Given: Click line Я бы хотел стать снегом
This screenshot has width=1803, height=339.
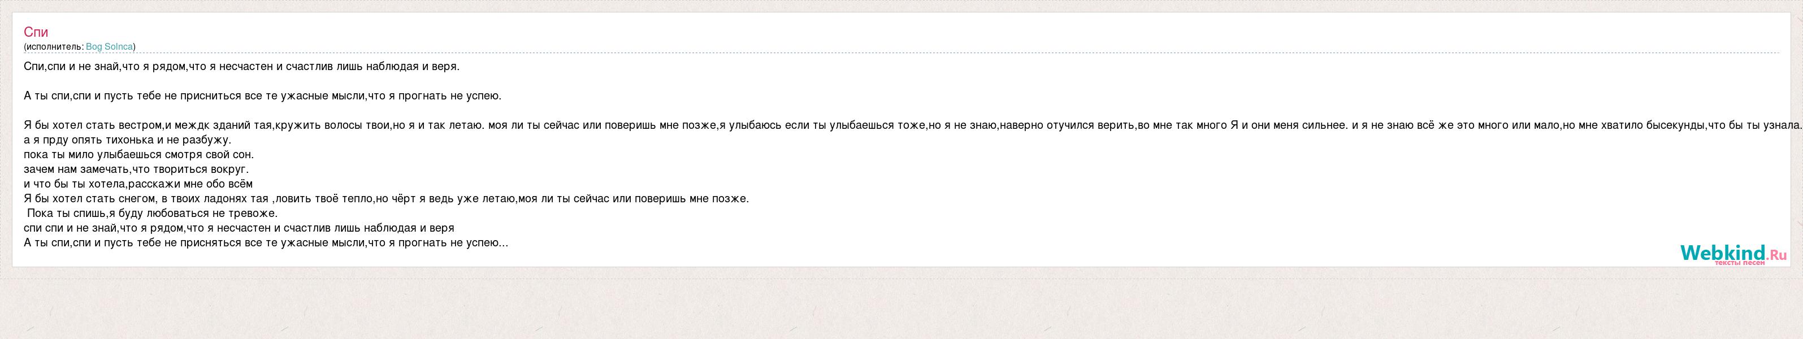Looking at the screenshot, I should [387, 198].
